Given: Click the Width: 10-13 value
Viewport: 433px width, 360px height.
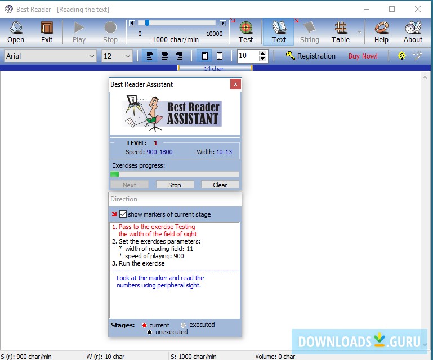Looking at the screenshot, I should [x=224, y=152].
